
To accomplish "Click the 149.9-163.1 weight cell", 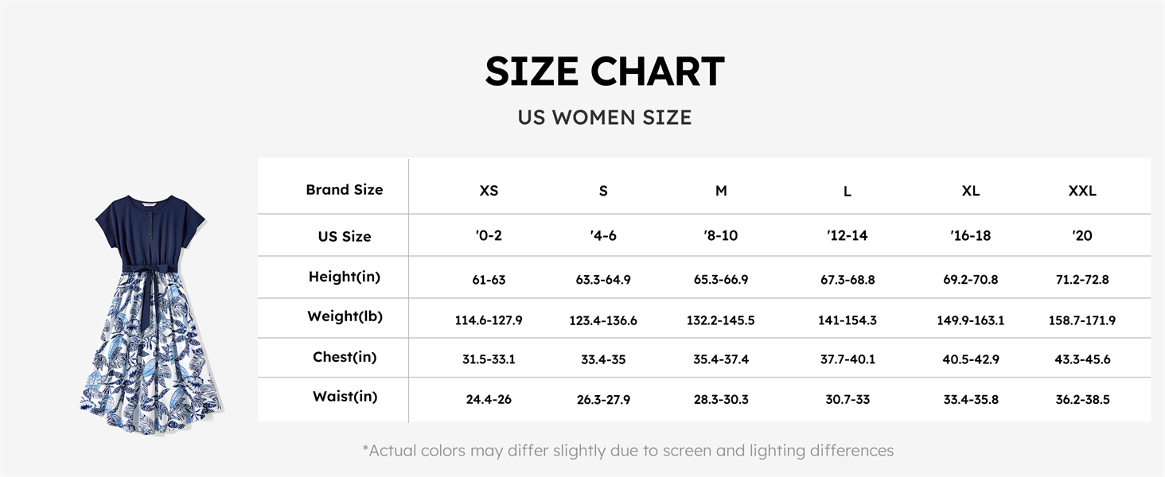I will [970, 320].
